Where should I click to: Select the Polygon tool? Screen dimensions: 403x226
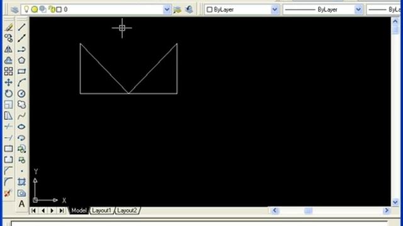pos(21,60)
